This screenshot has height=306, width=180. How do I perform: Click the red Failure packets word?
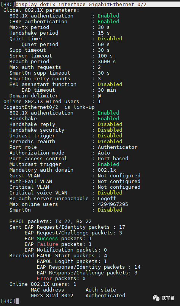pos(48,244)
